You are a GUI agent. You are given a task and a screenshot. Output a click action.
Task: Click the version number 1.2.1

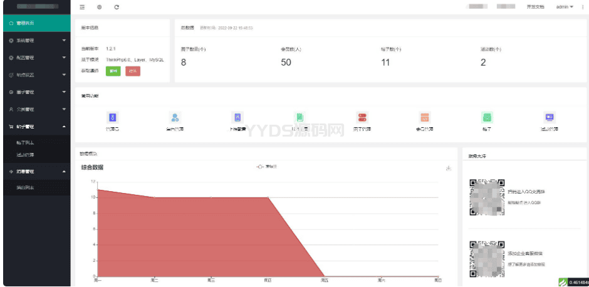coord(111,49)
